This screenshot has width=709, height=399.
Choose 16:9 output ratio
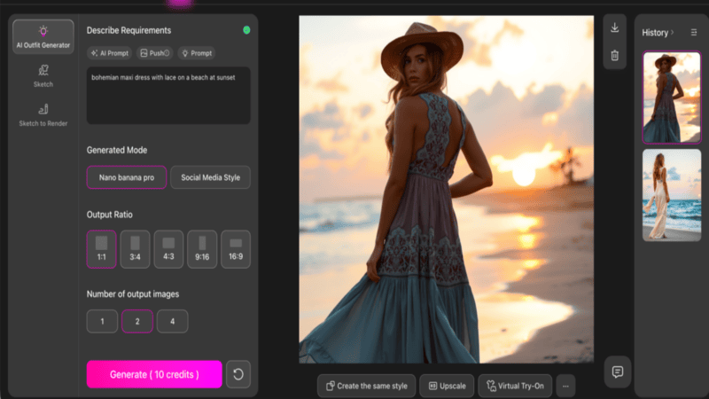236,249
